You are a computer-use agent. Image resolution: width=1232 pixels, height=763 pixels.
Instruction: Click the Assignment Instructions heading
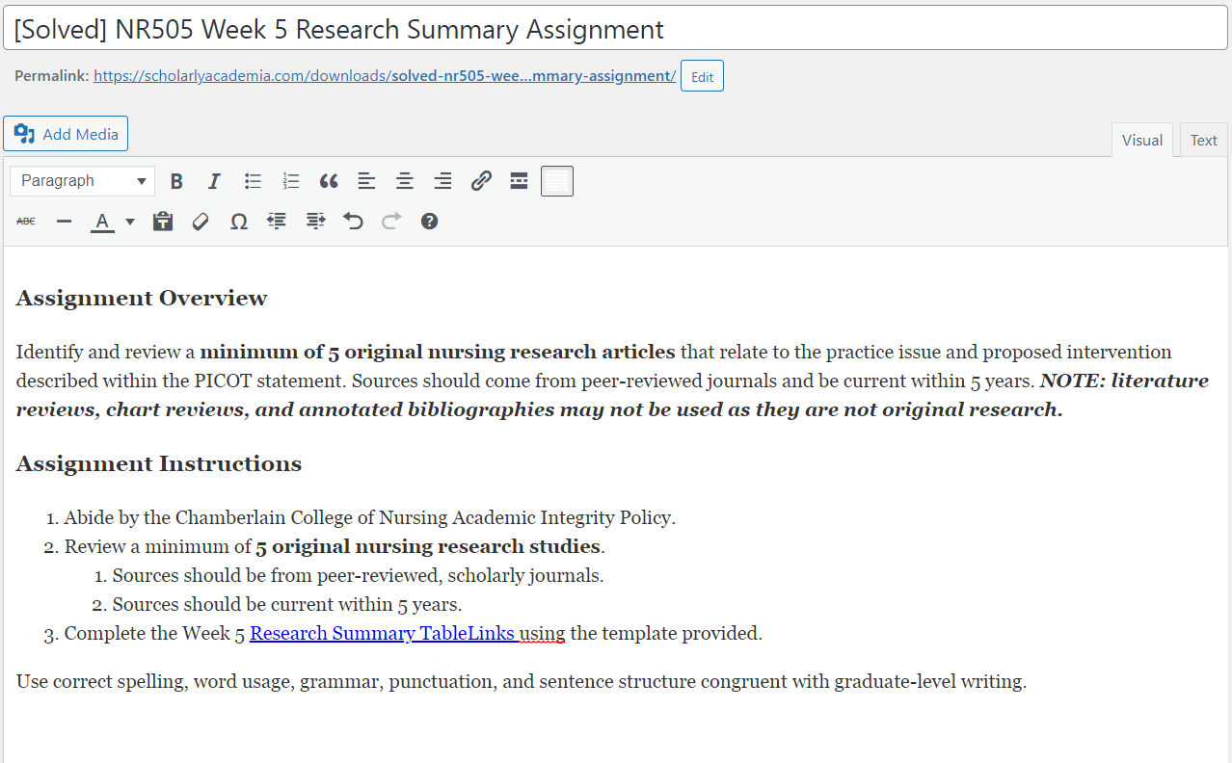[x=159, y=464]
